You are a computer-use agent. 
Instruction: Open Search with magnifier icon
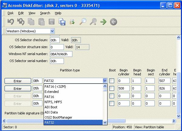(x=83, y=22)
